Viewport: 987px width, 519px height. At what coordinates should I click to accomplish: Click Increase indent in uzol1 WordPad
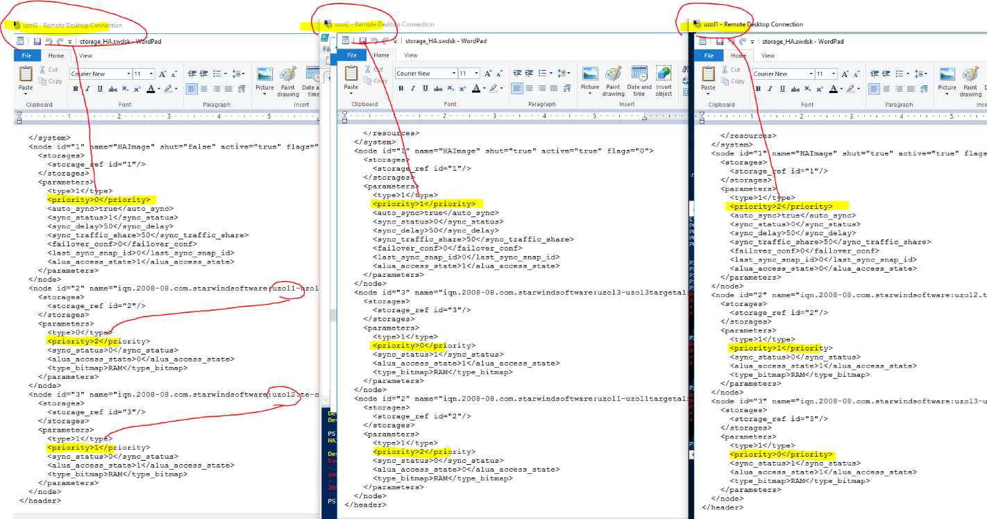pyautogui.click(x=887, y=74)
